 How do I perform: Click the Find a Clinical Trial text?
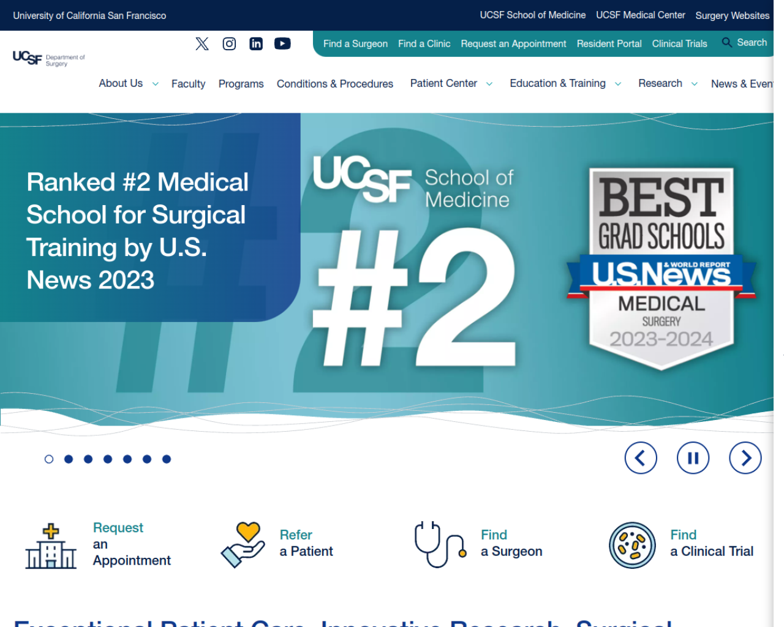pyautogui.click(x=712, y=543)
